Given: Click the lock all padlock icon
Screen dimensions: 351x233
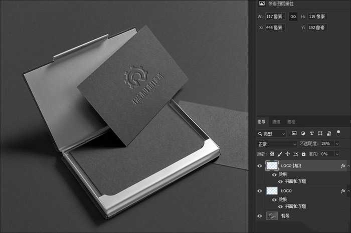Looking at the screenshot, I should (x=303, y=154).
